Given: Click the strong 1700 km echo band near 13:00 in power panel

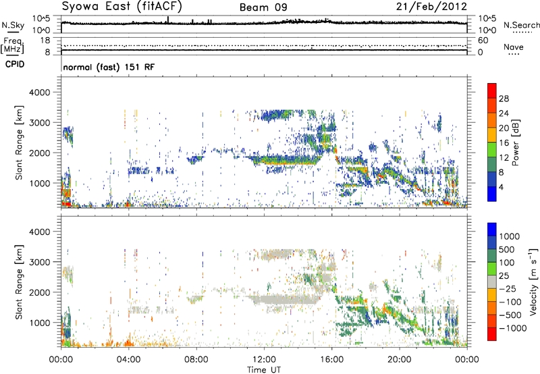Looking at the screenshot, I should click(286, 160).
